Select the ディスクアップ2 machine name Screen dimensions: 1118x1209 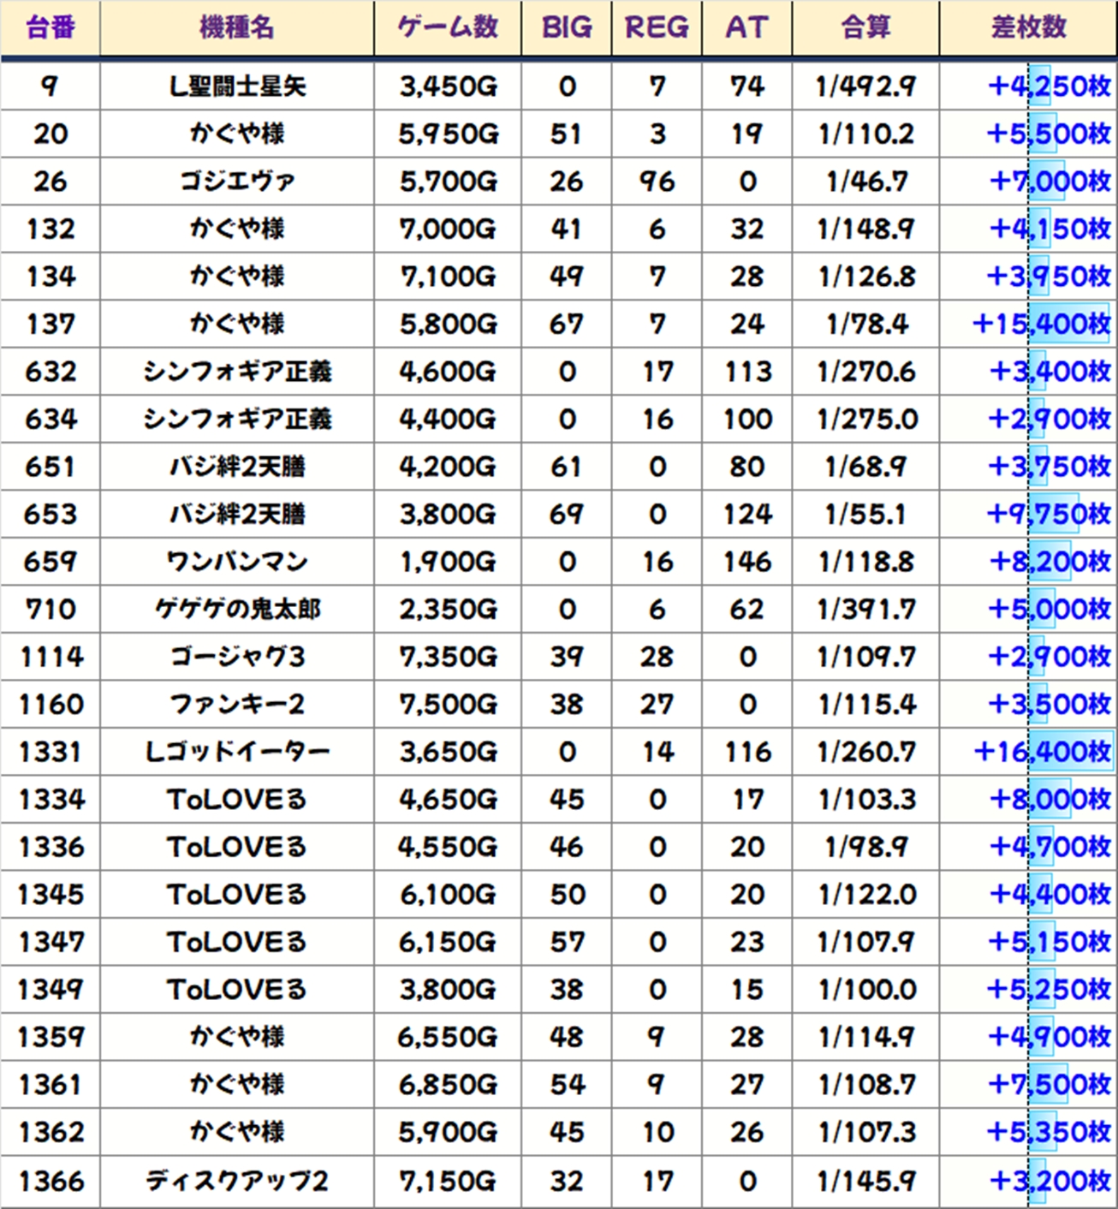236,1182
